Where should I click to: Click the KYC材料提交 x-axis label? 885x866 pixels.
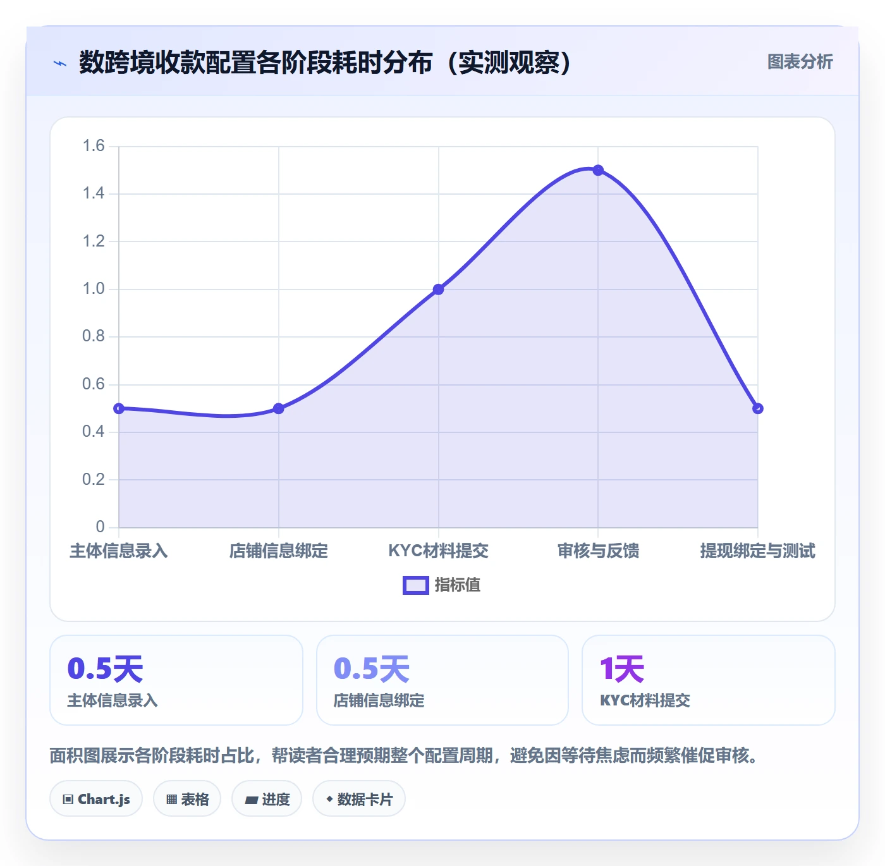click(439, 551)
